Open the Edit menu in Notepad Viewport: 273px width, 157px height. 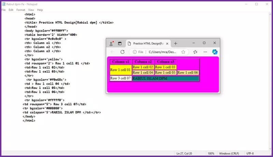coord(11,10)
